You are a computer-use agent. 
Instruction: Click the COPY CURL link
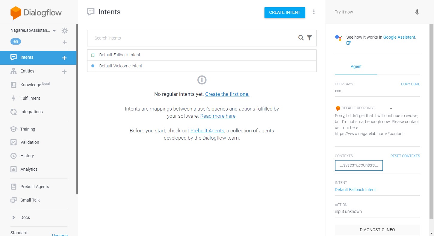410,84
